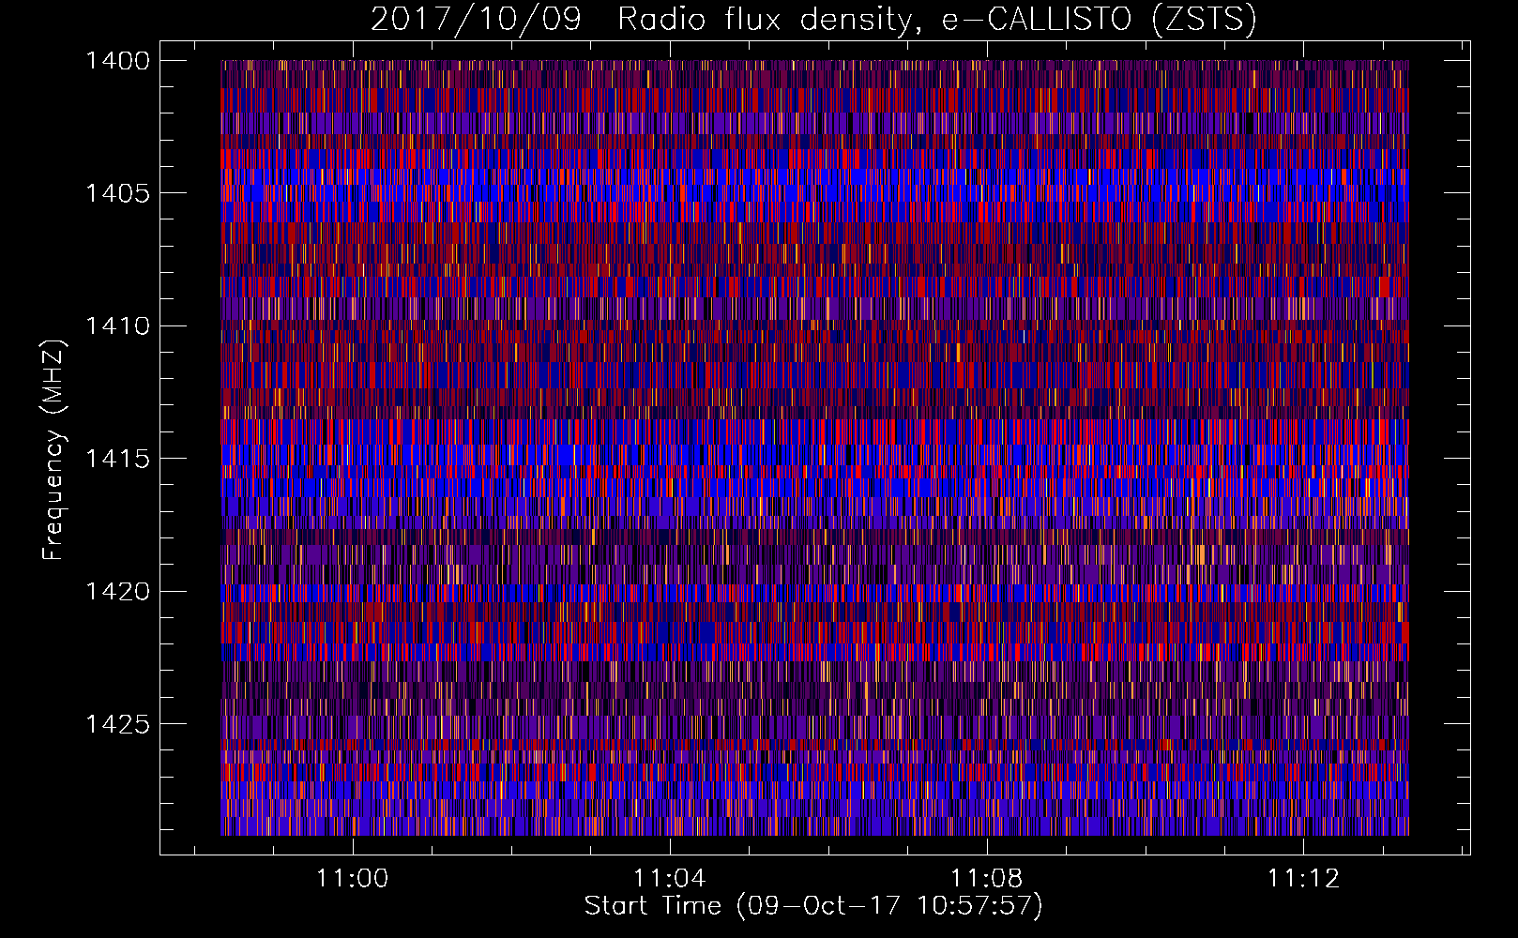Image resolution: width=1518 pixels, height=938 pixels.
Task: Click the 1415 frequency tick label
Action: (x=117, y=459)
